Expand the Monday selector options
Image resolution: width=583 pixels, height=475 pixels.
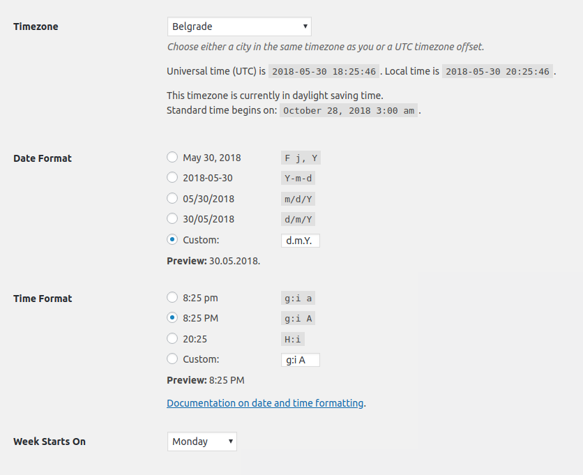pos(202,441)
